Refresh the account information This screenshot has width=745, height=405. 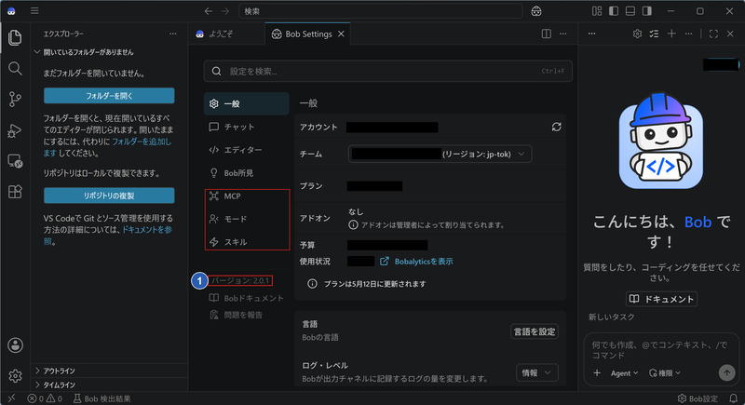(x=556, y=127)
